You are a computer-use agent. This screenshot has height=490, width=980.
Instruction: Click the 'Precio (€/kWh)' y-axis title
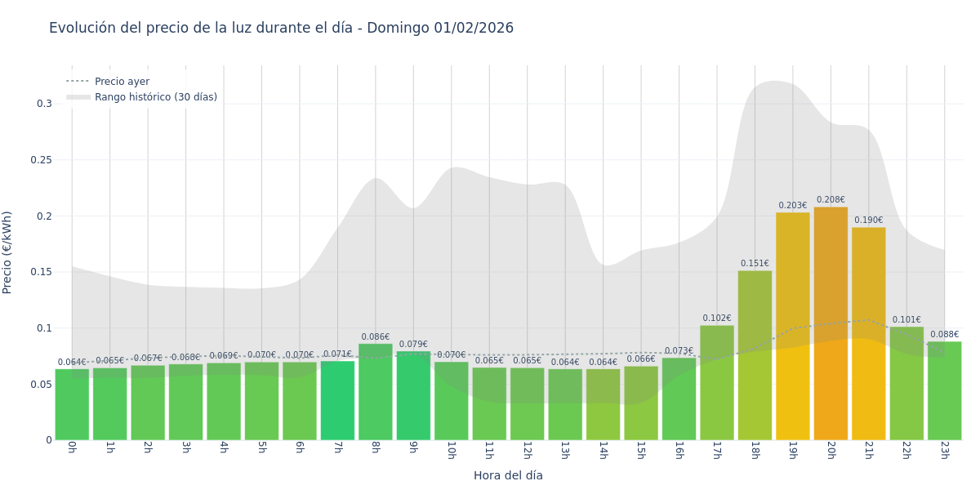[8, 252]
